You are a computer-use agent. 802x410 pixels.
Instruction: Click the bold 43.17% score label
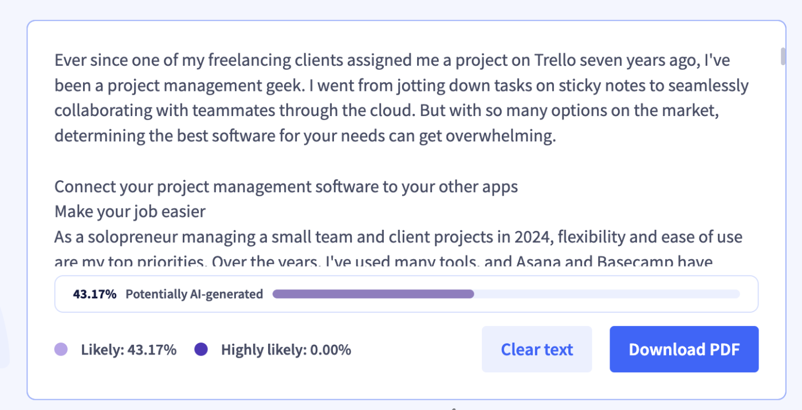pos(95,294)
